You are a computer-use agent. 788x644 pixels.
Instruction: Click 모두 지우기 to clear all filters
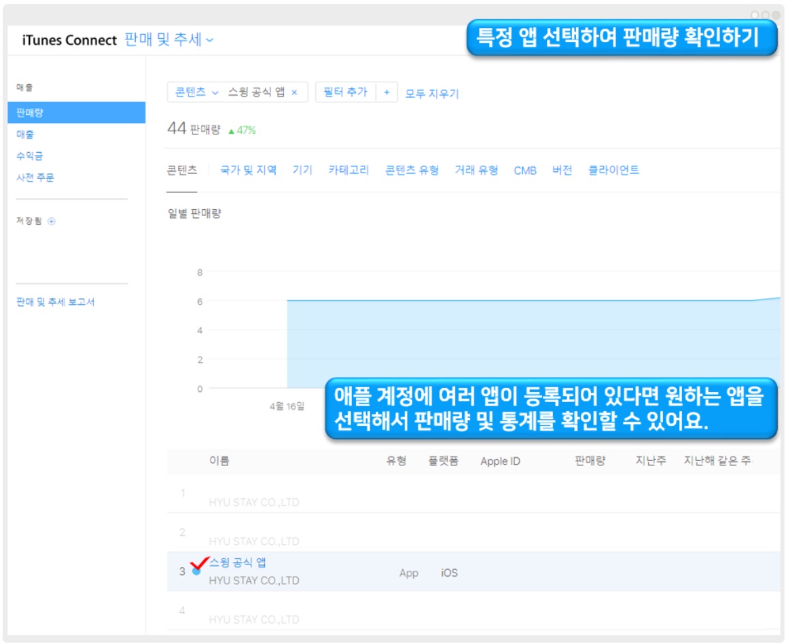coord(432,94)
